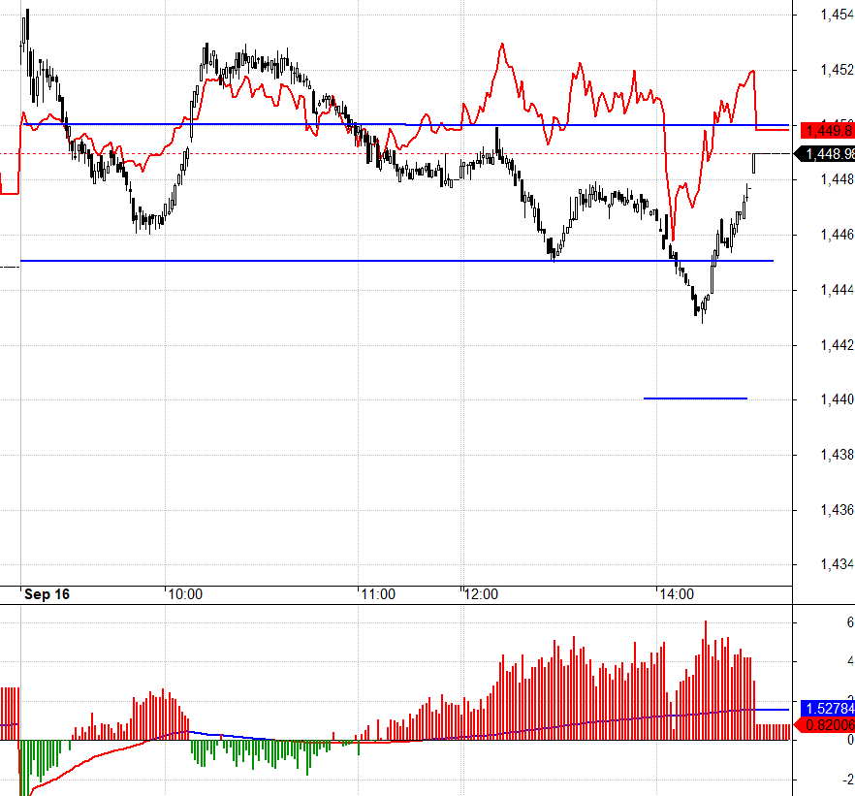Select the red 0.82006 indicator value label
The height and width of the screenshot is (796, 855).
[x=823, y=724]
